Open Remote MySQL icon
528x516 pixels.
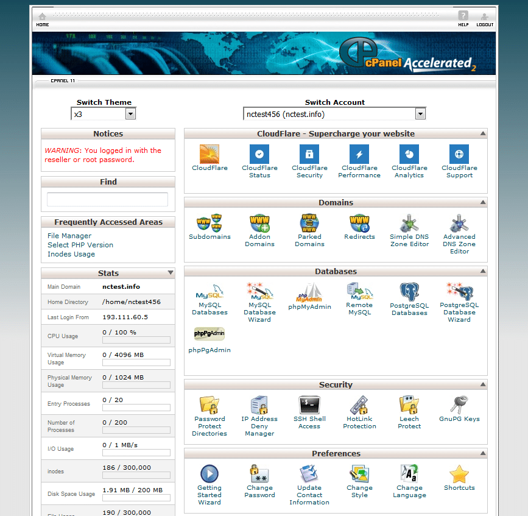359,292
